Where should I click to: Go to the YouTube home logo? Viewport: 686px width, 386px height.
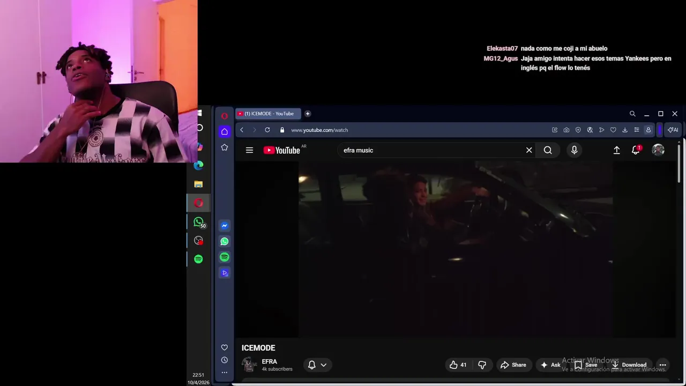[282, 150]
